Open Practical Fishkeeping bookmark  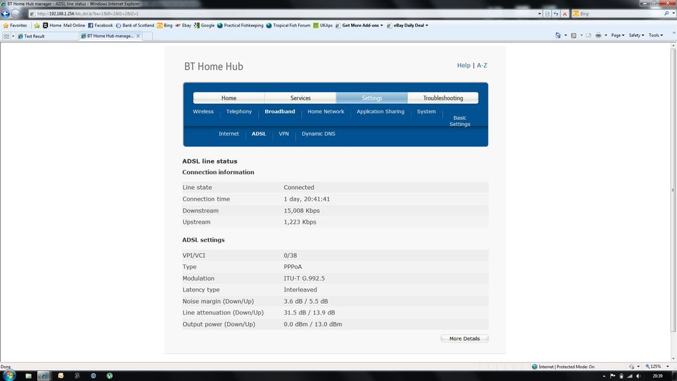coord(240,26)
